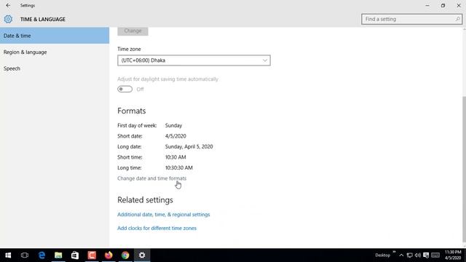Open the security shield tray icon

click(426, 255)
